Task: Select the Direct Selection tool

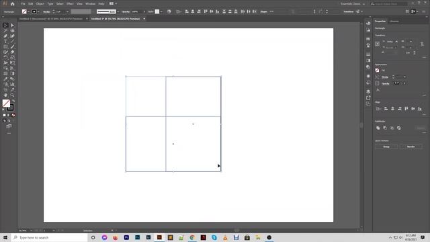Action: 12,26
